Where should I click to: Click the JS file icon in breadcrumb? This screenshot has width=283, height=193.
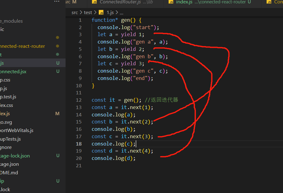101,13
